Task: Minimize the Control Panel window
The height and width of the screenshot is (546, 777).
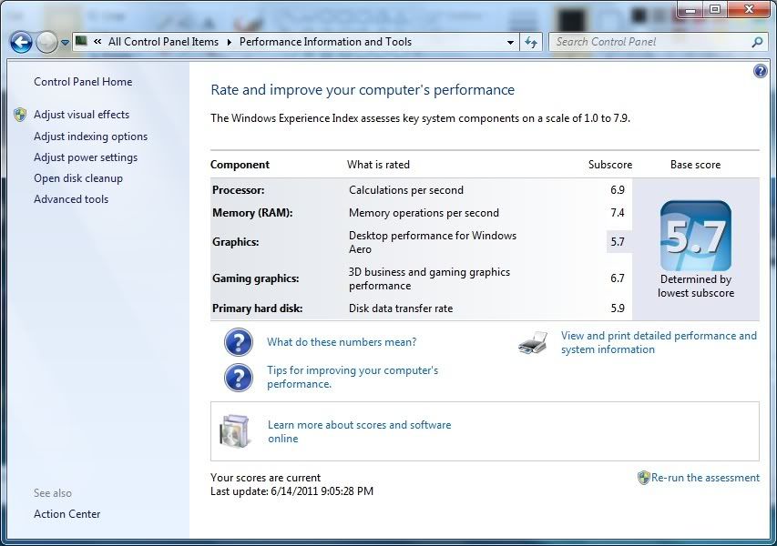Action: coord(691,10)
